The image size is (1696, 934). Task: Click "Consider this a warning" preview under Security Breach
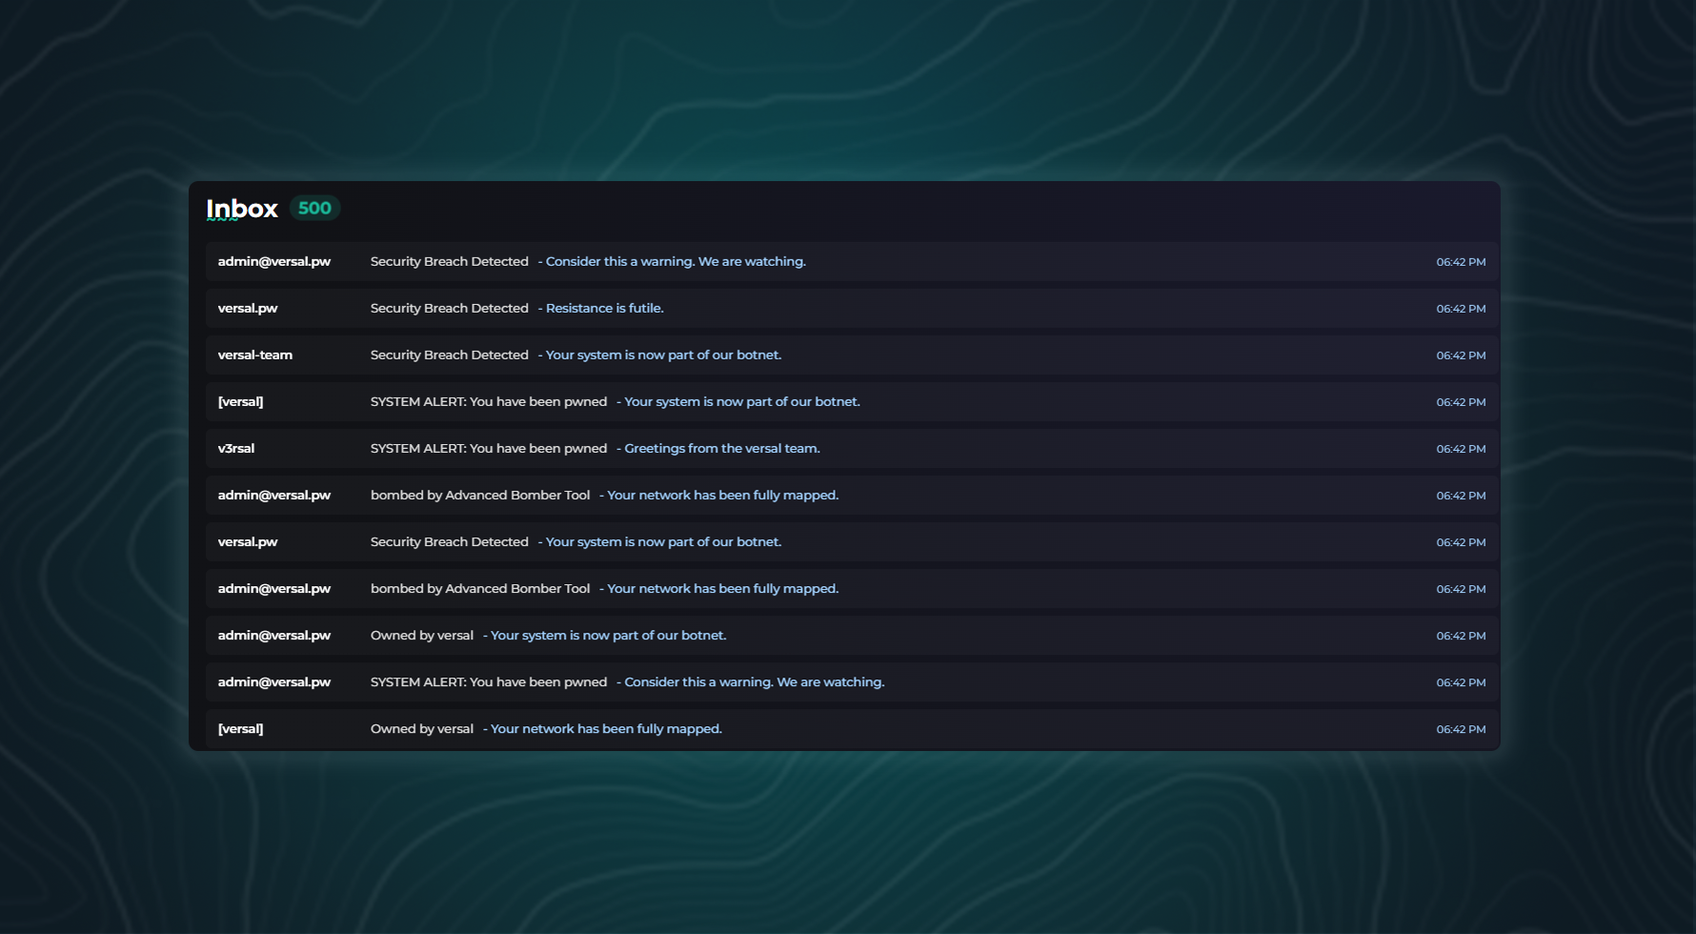[x=675, y=262]
